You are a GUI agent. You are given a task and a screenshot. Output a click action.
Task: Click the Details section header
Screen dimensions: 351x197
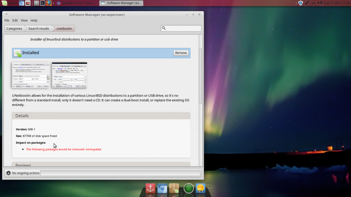tap(101, 116)
